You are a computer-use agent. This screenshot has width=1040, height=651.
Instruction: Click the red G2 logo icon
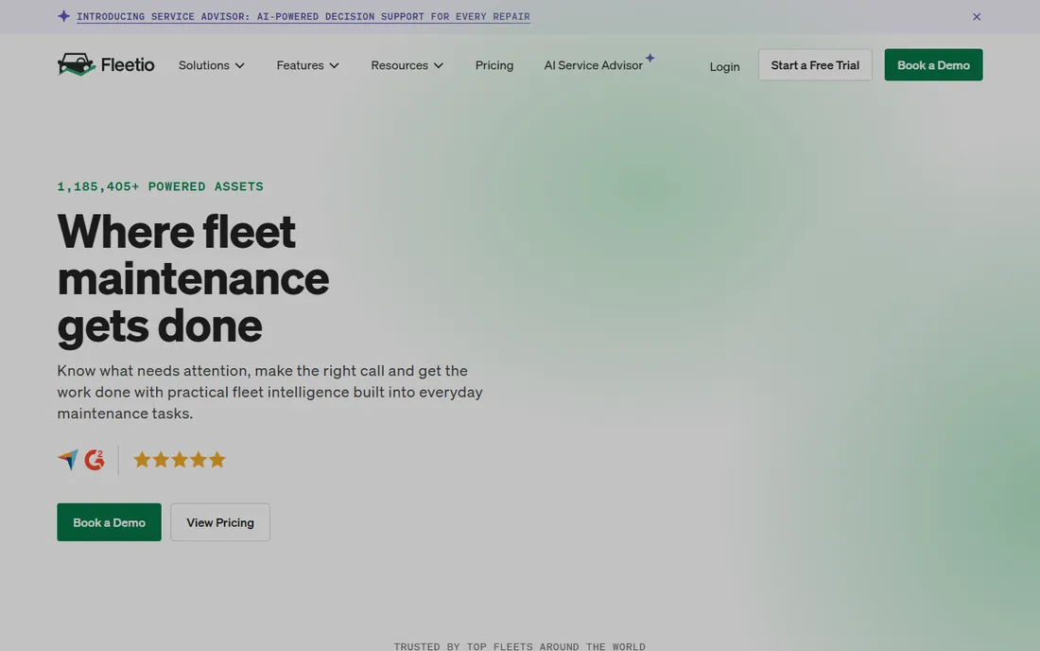pyautogui.click(x=95, y=459)
